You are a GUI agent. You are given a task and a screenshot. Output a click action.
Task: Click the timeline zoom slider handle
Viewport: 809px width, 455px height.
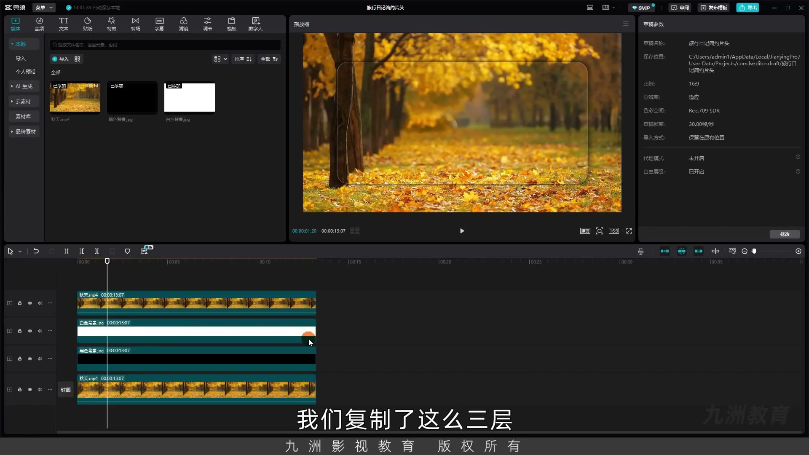tap(754, 251)
